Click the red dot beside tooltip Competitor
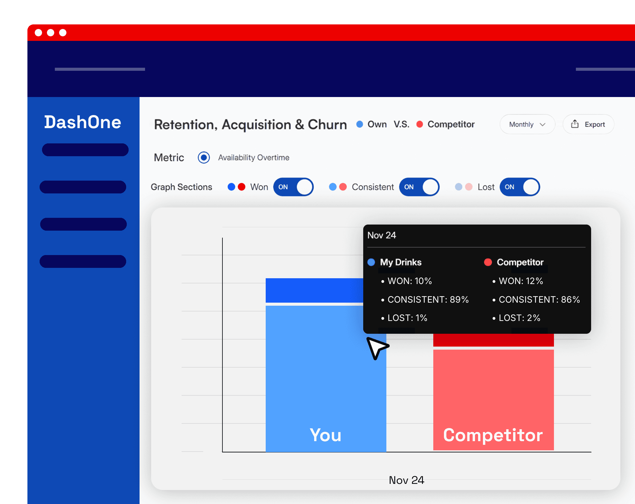The height and width of the screenshot is (504, 635). [488, 262]
